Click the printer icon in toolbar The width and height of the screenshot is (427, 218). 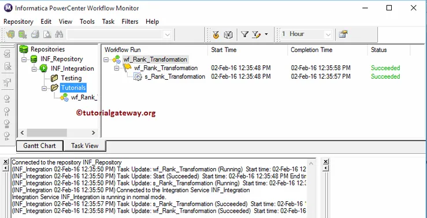click(x=35, y=34)
